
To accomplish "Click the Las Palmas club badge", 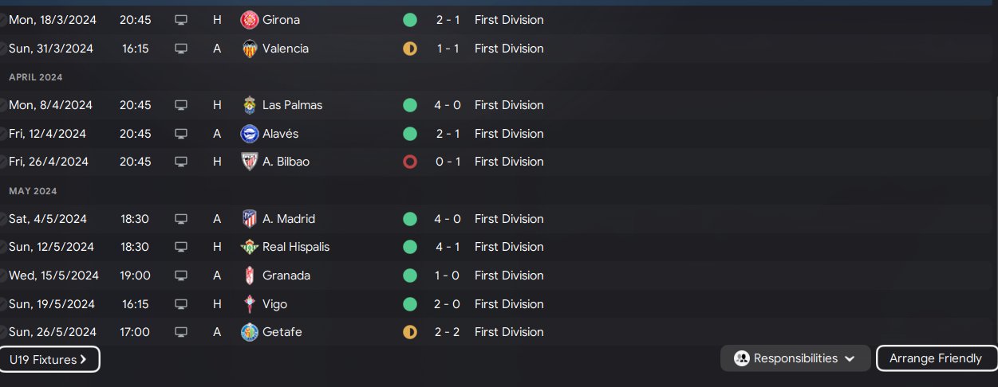I will (250, 105).
